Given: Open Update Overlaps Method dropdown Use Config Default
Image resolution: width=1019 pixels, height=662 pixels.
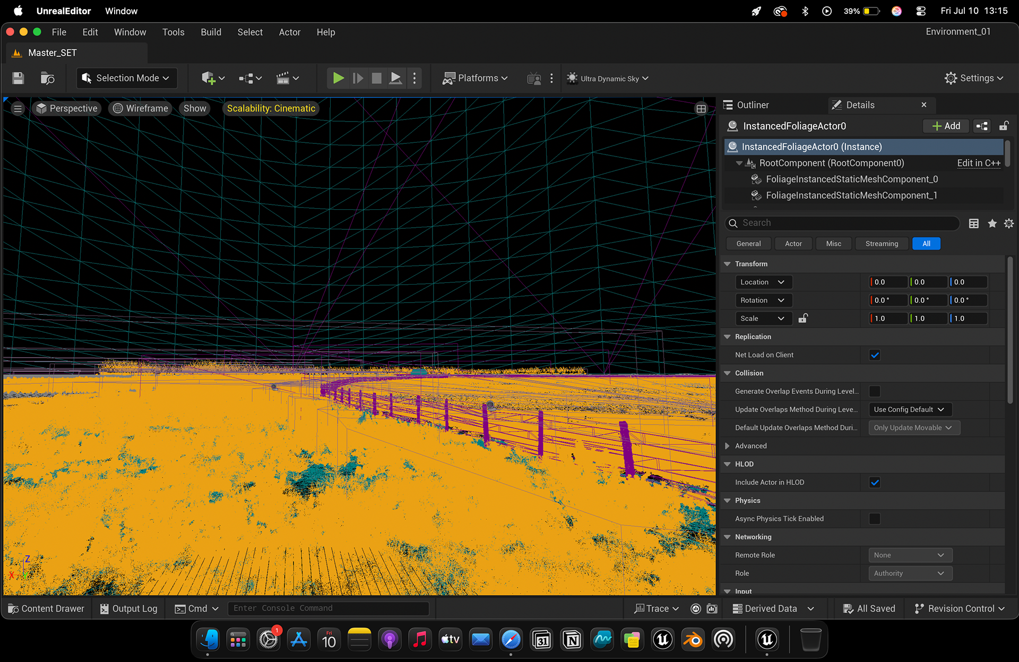Looking at the screenshot, I should point(910,409).
